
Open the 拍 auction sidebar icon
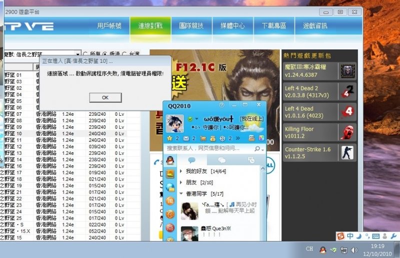(170, 201)
